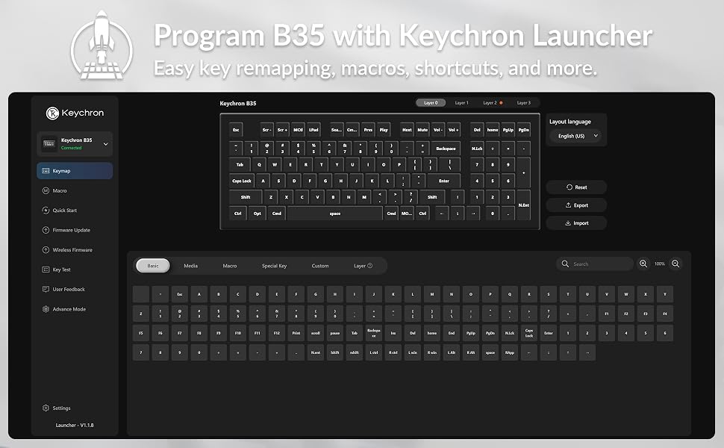The height and width of the screenshot is (448, 724).
Task: Click the 100% zoom level value
Action: coord(659,264)
